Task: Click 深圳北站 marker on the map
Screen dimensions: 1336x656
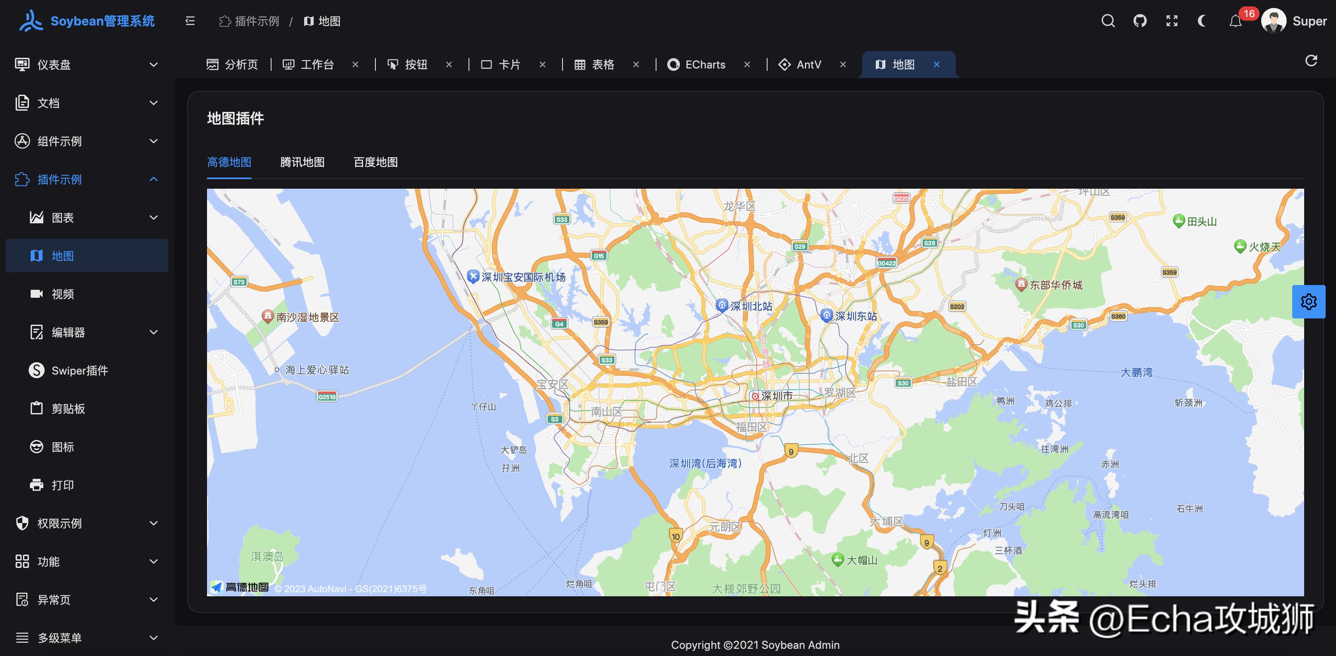Action: point(722,305)
